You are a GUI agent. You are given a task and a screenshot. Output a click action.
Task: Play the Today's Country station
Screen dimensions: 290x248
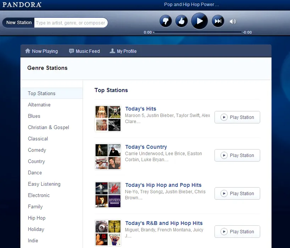pyautogui.click(x=237, y=155)
